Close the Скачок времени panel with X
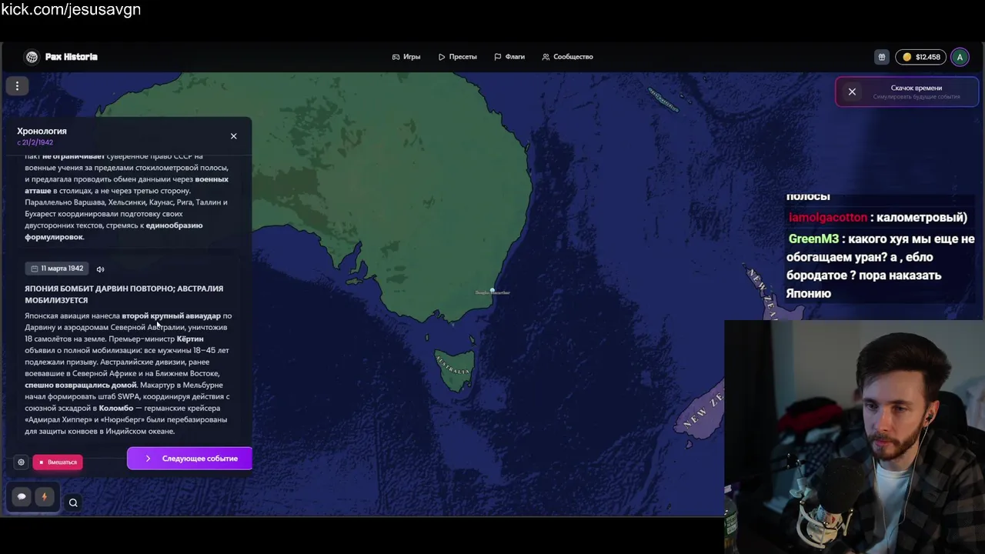Viewport: 985px width, 554px height. coord(852,92)
